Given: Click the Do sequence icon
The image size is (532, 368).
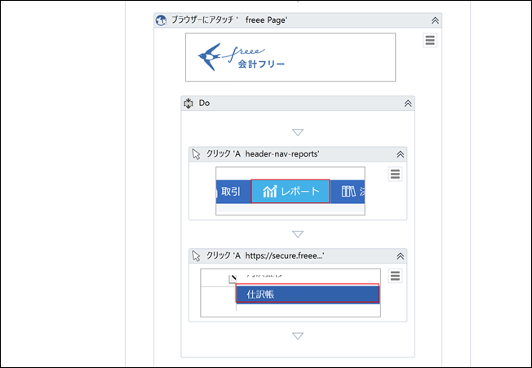Looking at the screenshot, I should 188,103.
